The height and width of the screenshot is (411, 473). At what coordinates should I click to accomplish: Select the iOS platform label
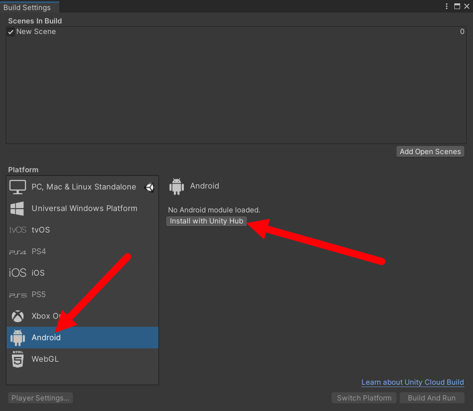pyautogui.click(x=38, y=273)
